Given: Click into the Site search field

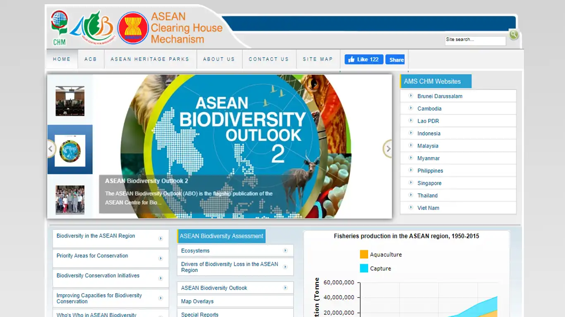Looking at the screenshot, I should tap(475, 40).
